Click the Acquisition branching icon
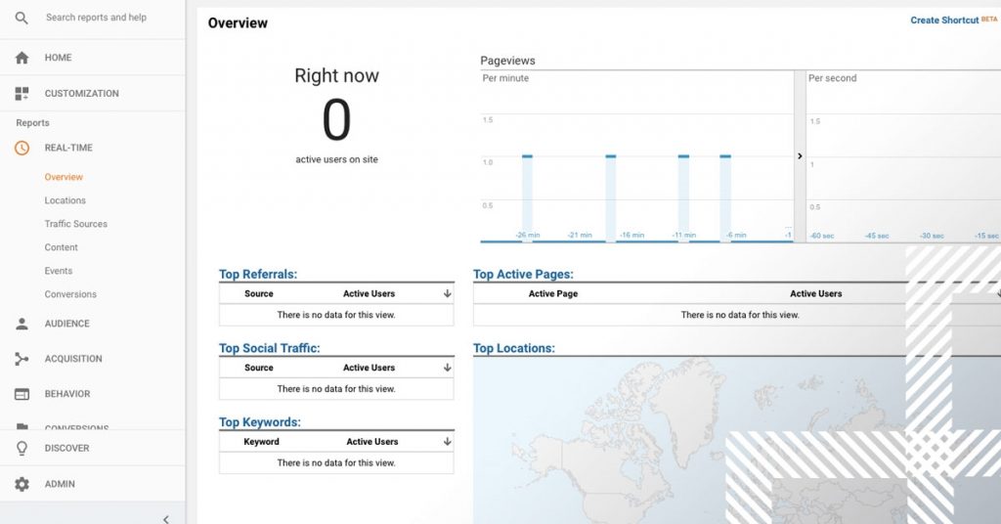The width and height of the screenshot is (1001, 524). pos(22,359)
